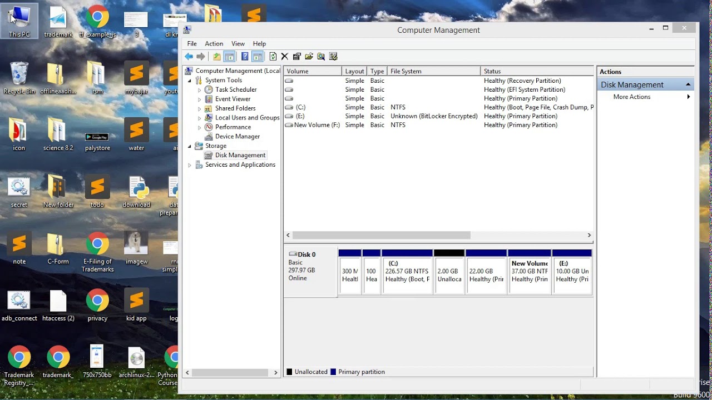Select Device Manager in the tree
Viewport: 712px width, 400px height.
238,137
